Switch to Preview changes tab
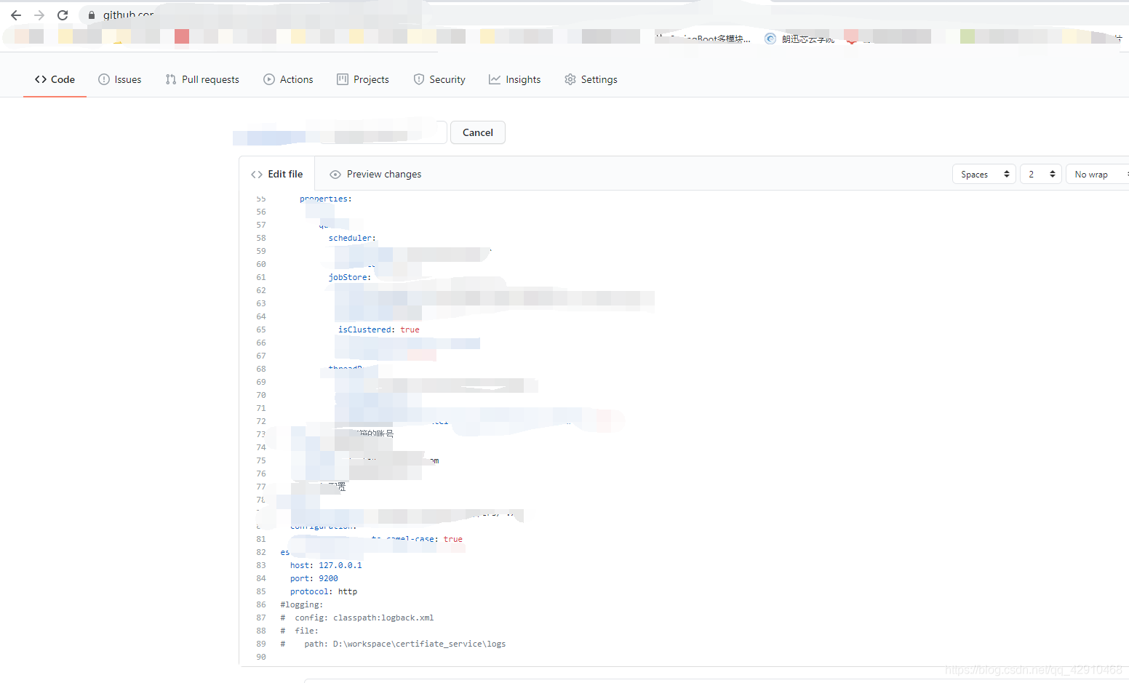This screenshot has height=683, width=1129. pos(376,174)
